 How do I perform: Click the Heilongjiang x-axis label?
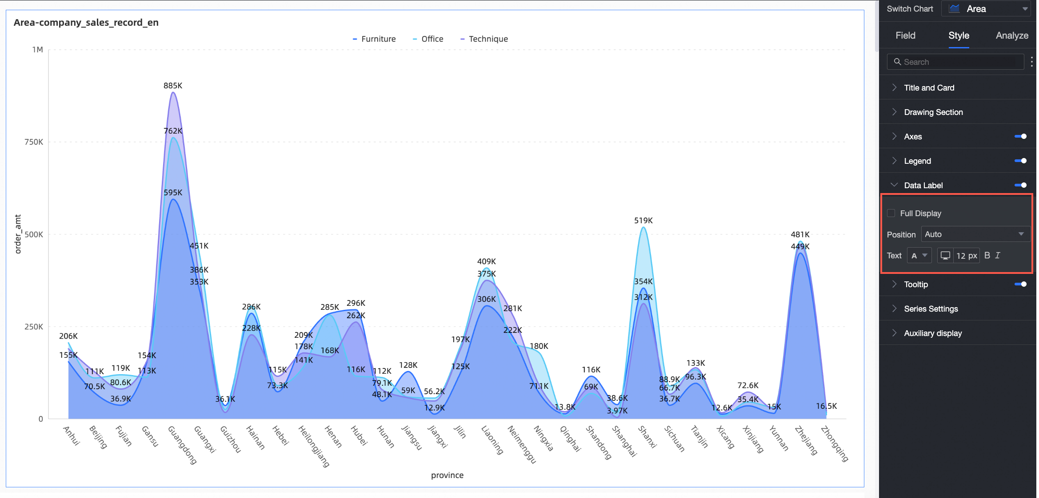[314, 447]
